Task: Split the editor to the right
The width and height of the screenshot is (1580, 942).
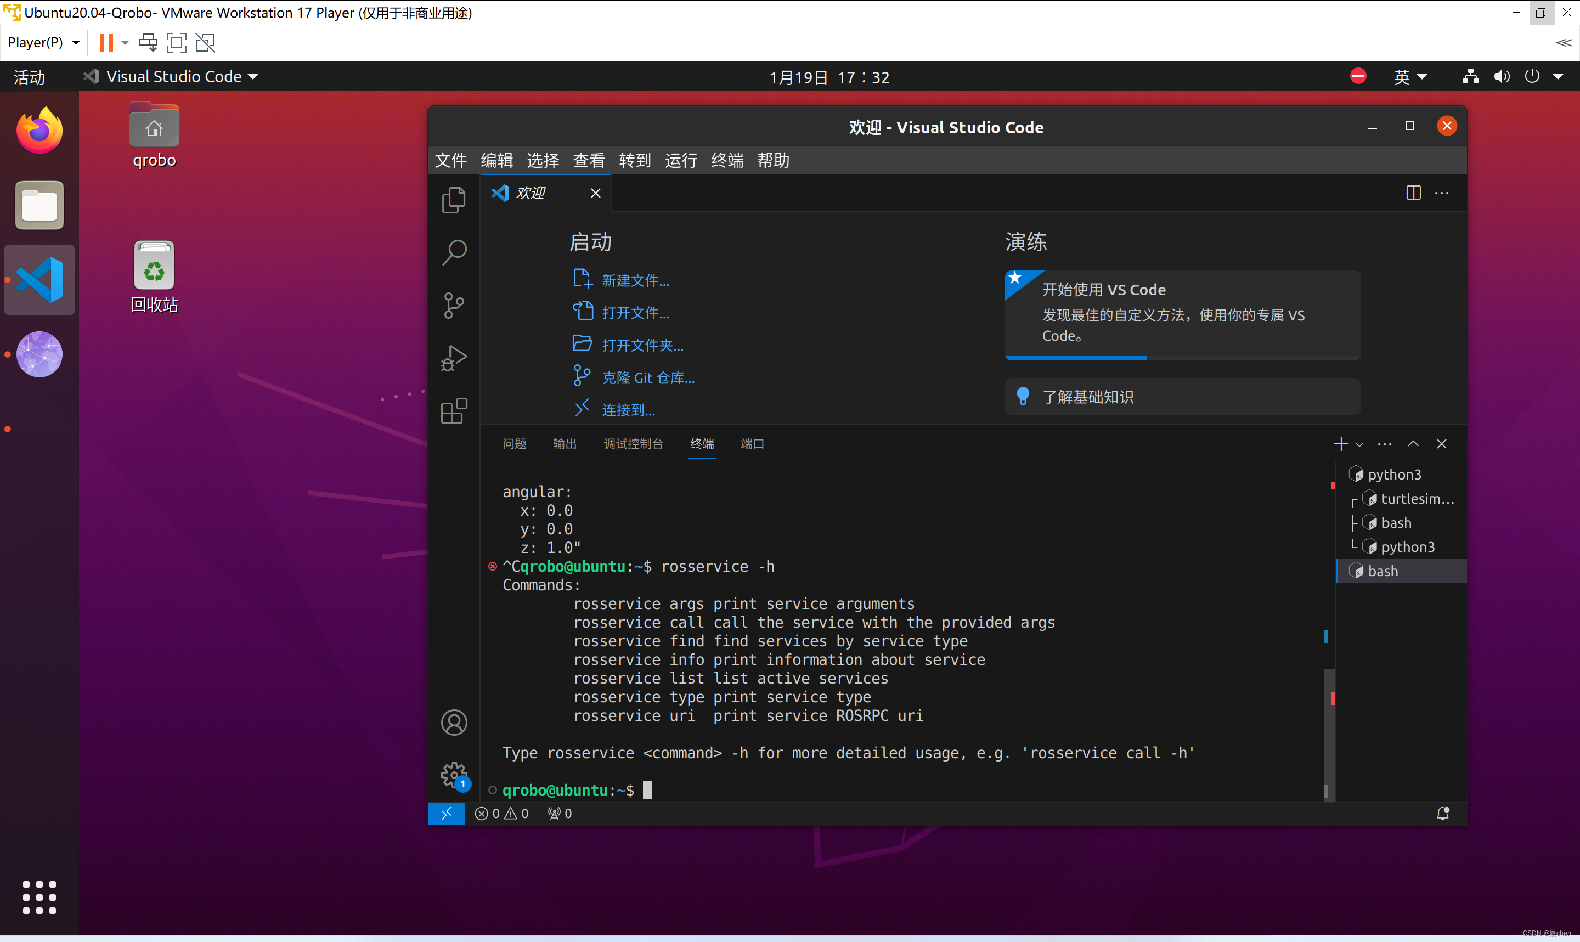Action: (1413, 193)
